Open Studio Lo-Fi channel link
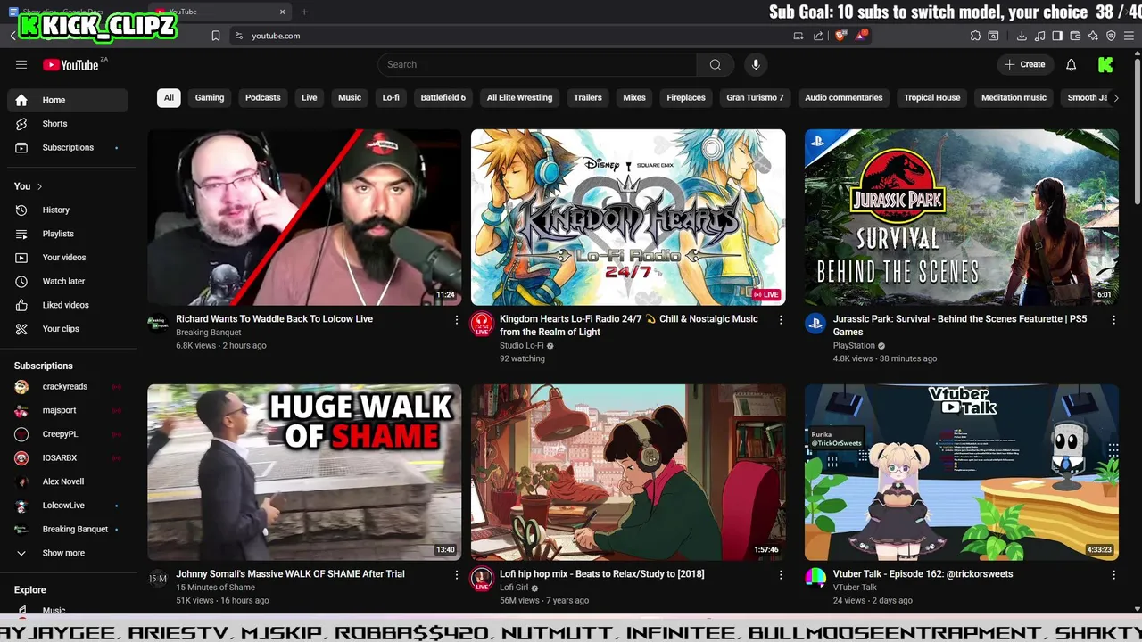 522,346
